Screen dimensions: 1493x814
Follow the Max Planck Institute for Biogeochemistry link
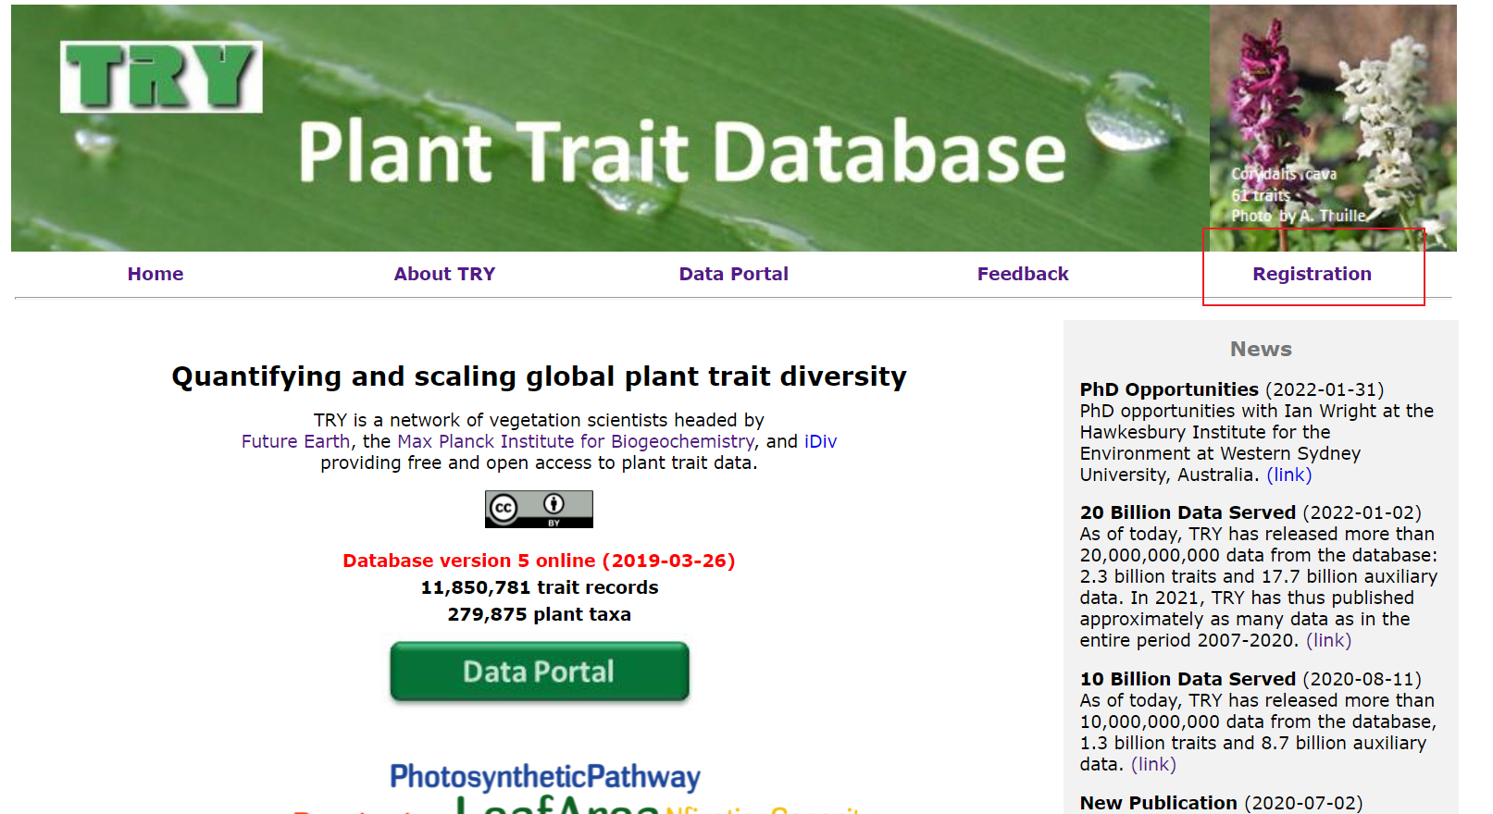tap(576, 441)
